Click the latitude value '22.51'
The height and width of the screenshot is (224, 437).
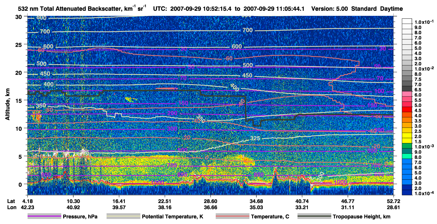[x=164, y=201]
